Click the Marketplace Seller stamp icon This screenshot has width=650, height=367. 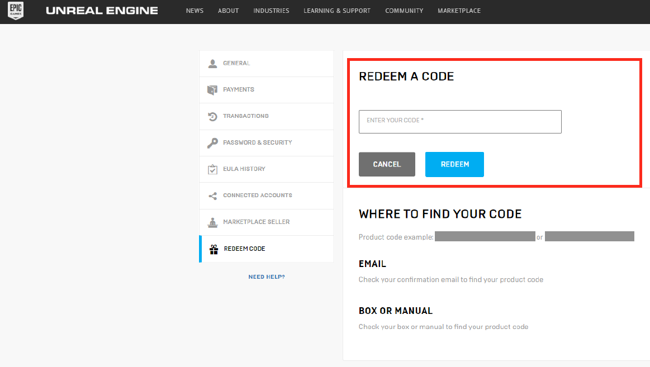(x=212, y=222)
